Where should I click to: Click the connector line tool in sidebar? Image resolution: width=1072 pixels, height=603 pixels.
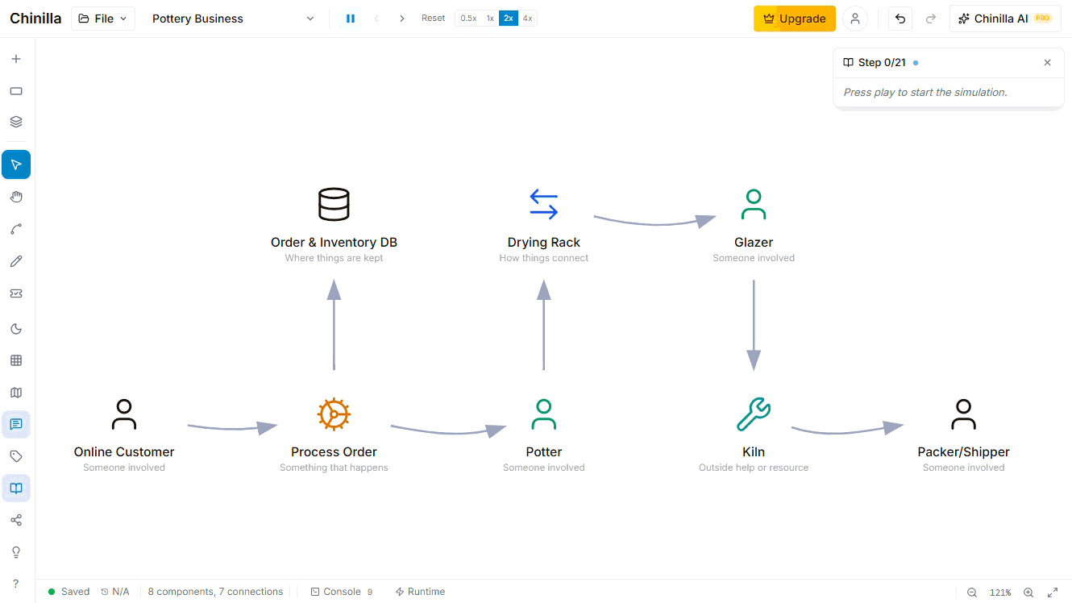16,229
